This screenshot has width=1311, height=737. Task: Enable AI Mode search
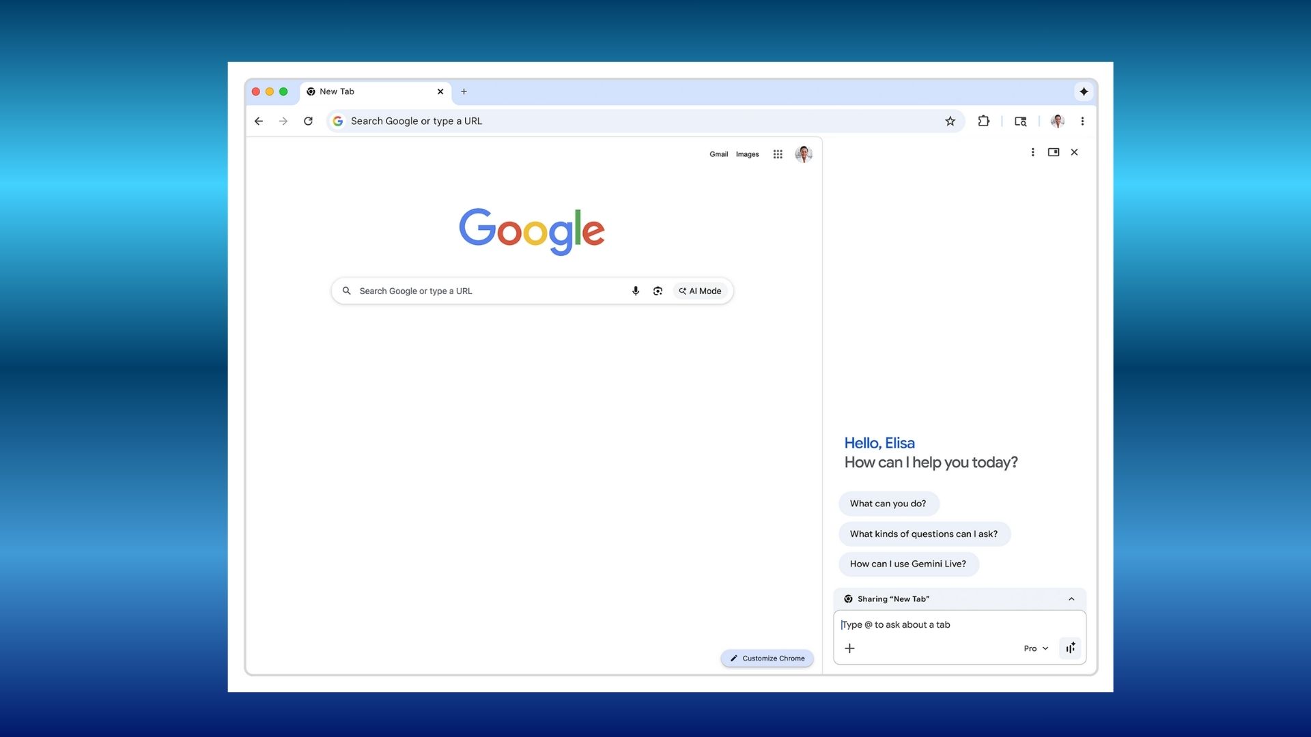700,291
